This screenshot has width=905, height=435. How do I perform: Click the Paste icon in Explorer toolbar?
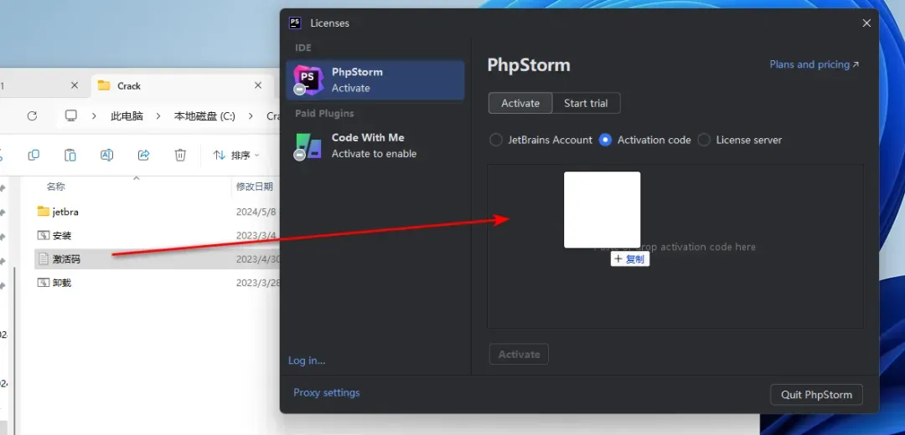click(x=70, y=155)
